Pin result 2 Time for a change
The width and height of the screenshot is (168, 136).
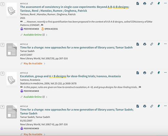pos(159,44)
